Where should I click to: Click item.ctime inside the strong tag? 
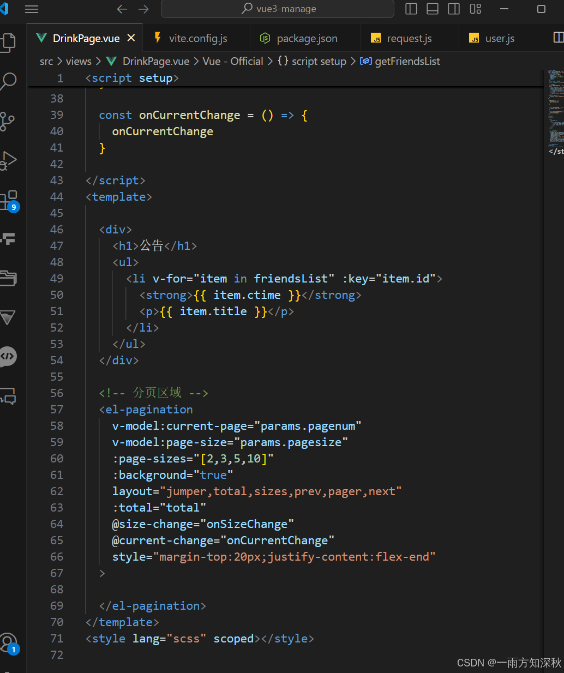(x=247, y=295)
